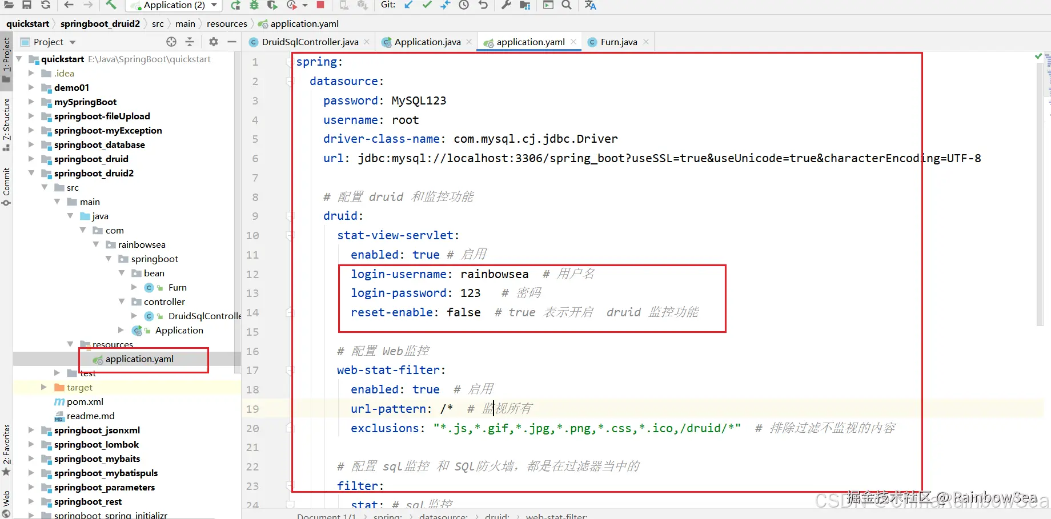The width and height of the screenshot is (1051, 519).
Task: Open file with the folder toolbar icon
Action: click(x=9, y=5)
